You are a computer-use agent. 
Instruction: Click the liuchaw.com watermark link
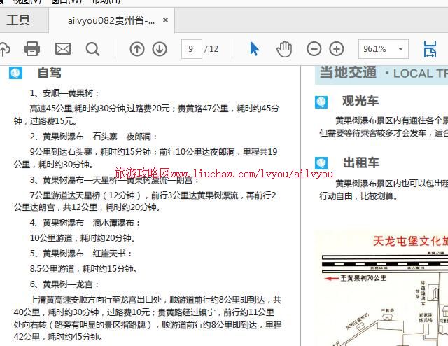coord(223,173)
